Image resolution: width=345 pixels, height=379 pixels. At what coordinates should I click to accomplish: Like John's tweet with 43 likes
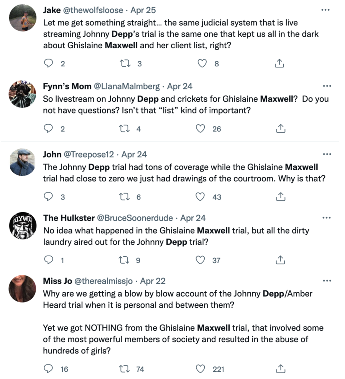click(x=200, y=197)
